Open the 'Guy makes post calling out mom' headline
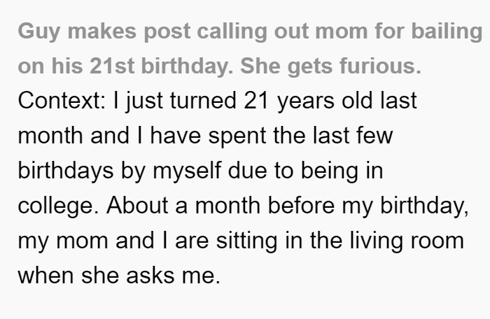 point(251,49)
